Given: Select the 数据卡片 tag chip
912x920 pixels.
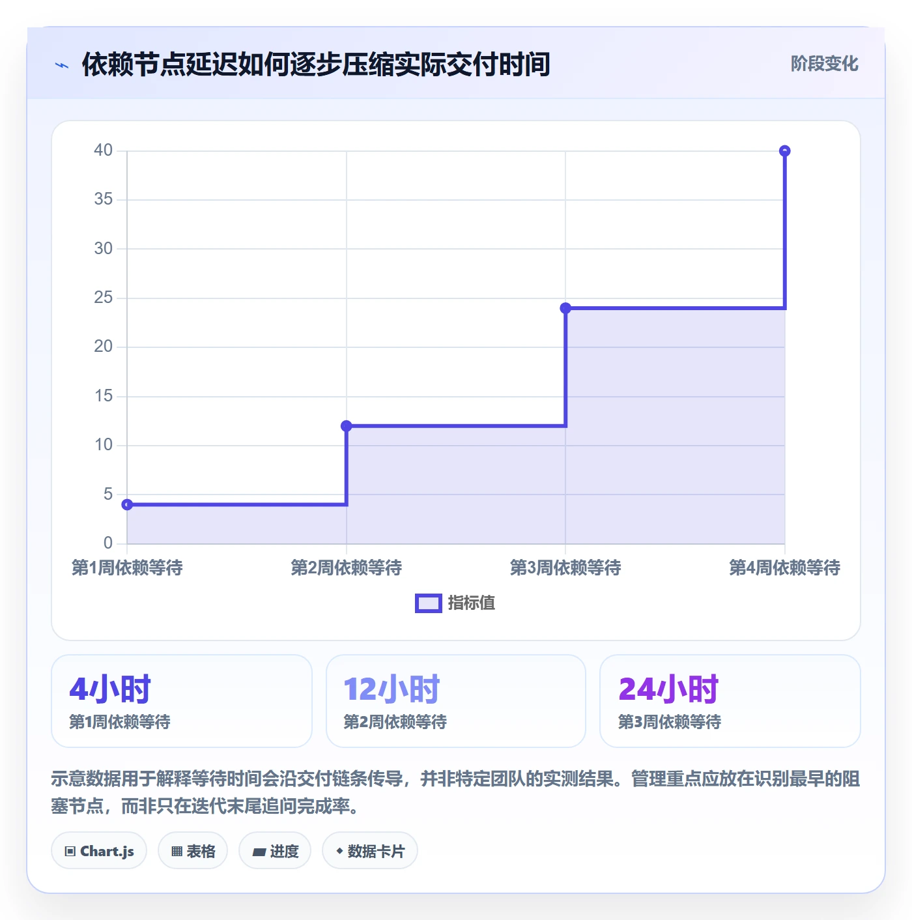Looking at the screenshot, I should [x=370, y=851].
